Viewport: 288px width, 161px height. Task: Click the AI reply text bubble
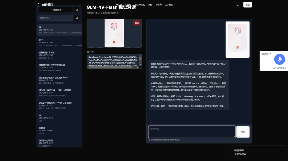[189, 85]
